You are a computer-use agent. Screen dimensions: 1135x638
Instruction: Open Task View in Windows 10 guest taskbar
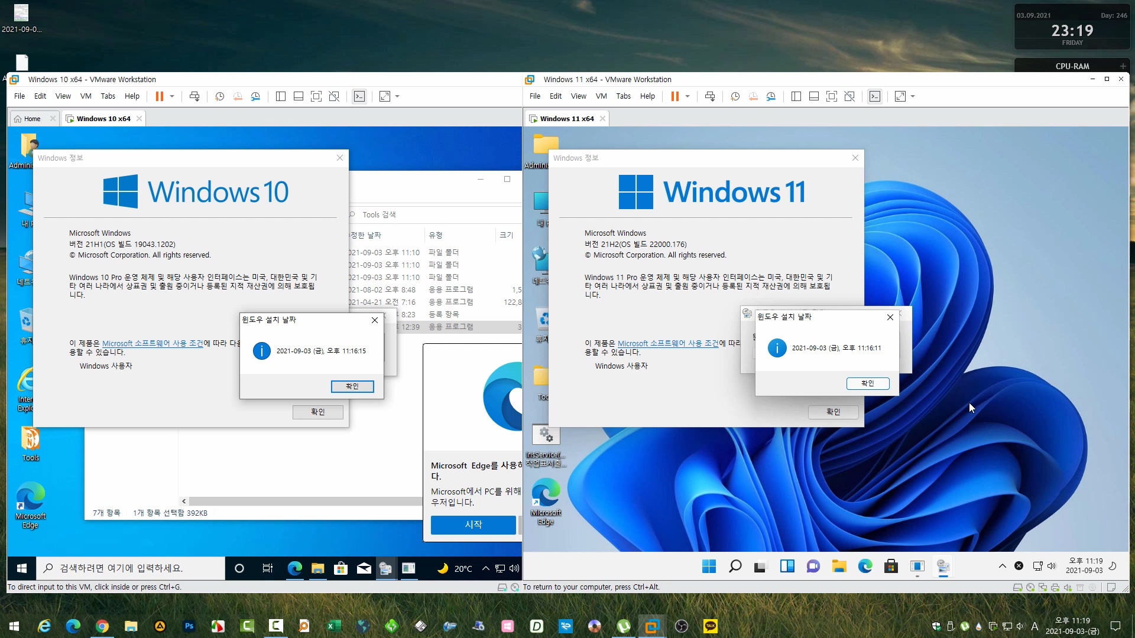pos(268,568)
